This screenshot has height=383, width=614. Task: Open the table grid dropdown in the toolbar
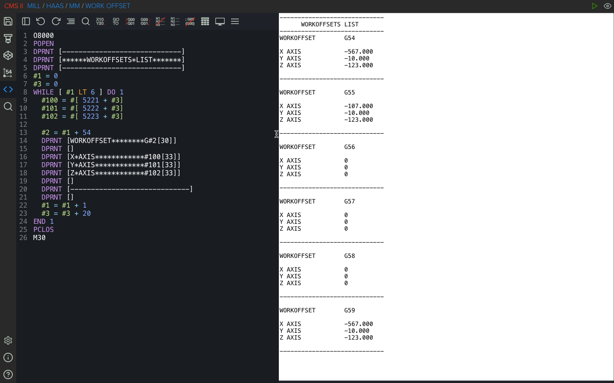tap(205, 21)
